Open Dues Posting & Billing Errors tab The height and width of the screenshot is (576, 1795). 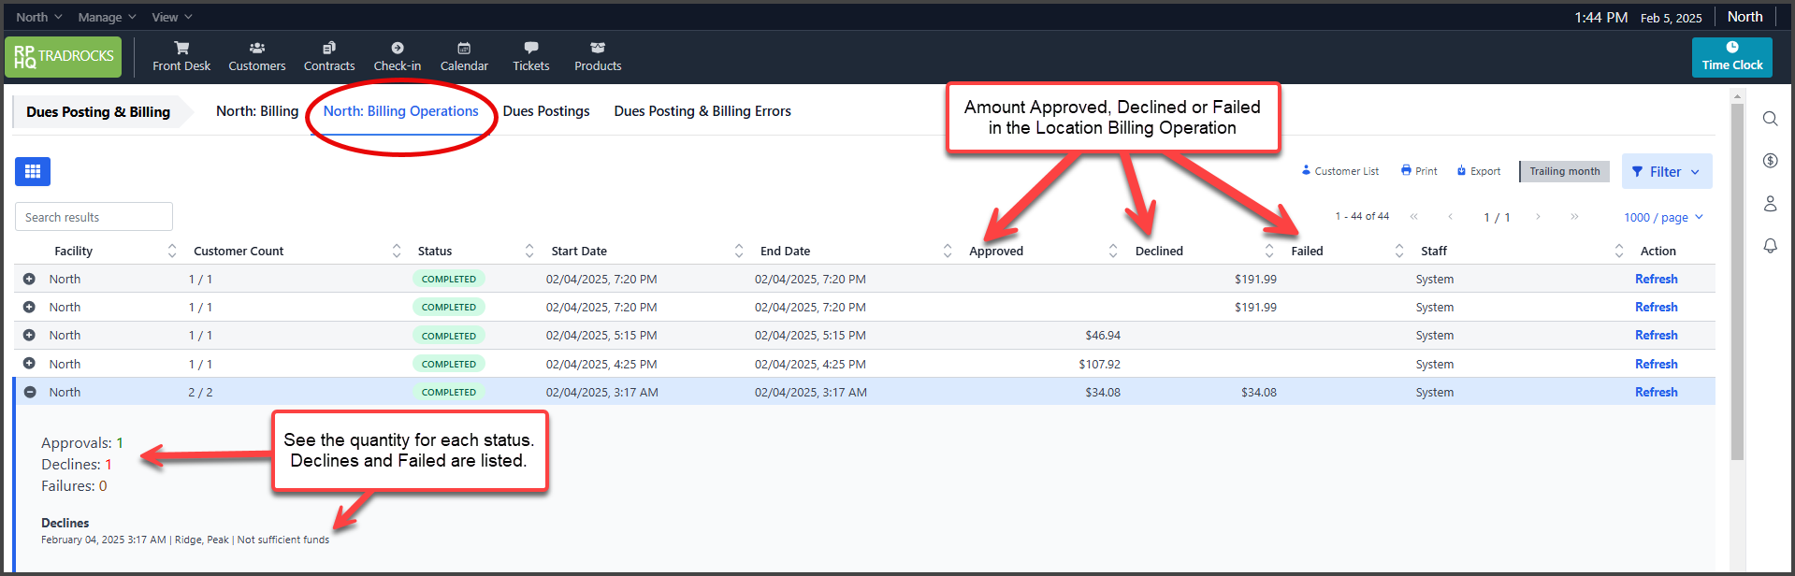[x=702, y=111]
